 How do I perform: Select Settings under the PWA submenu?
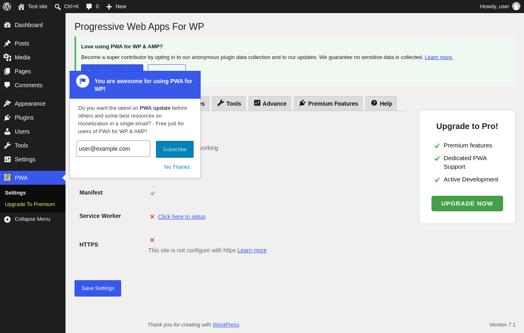click(x=15, y=193)
